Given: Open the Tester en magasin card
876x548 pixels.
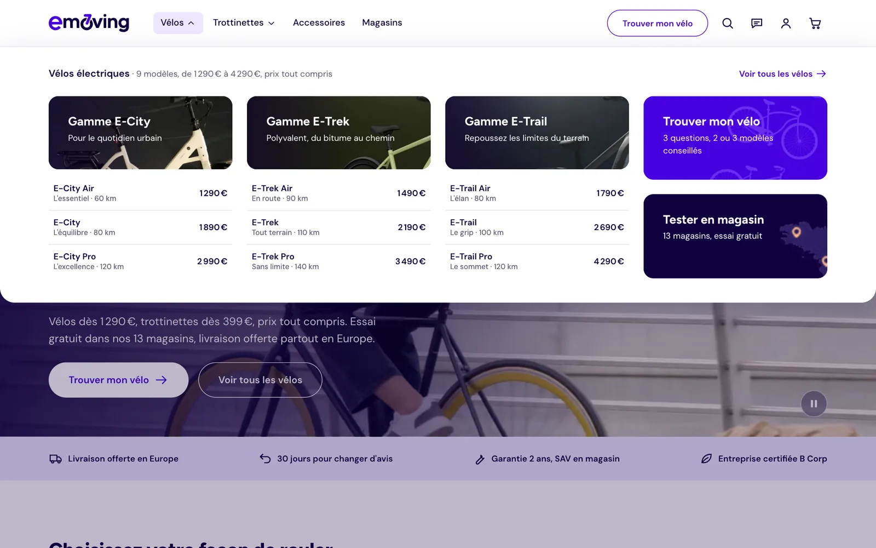Looking at the screenshot, I should [735, 236].
